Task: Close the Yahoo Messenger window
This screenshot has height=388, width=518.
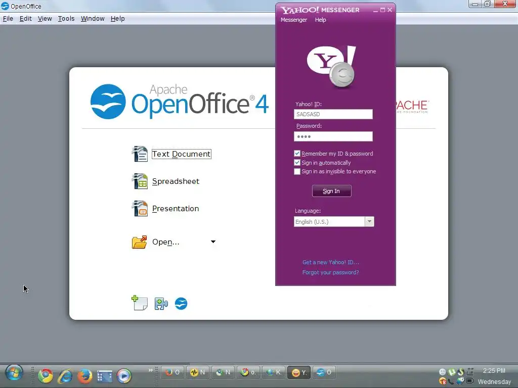Action: point(390,10)
